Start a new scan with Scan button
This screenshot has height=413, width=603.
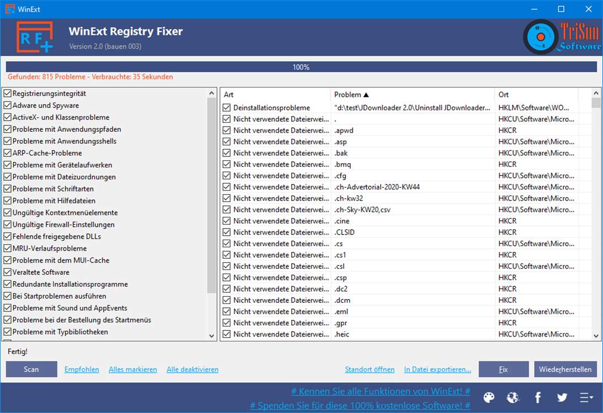[31, 369]
